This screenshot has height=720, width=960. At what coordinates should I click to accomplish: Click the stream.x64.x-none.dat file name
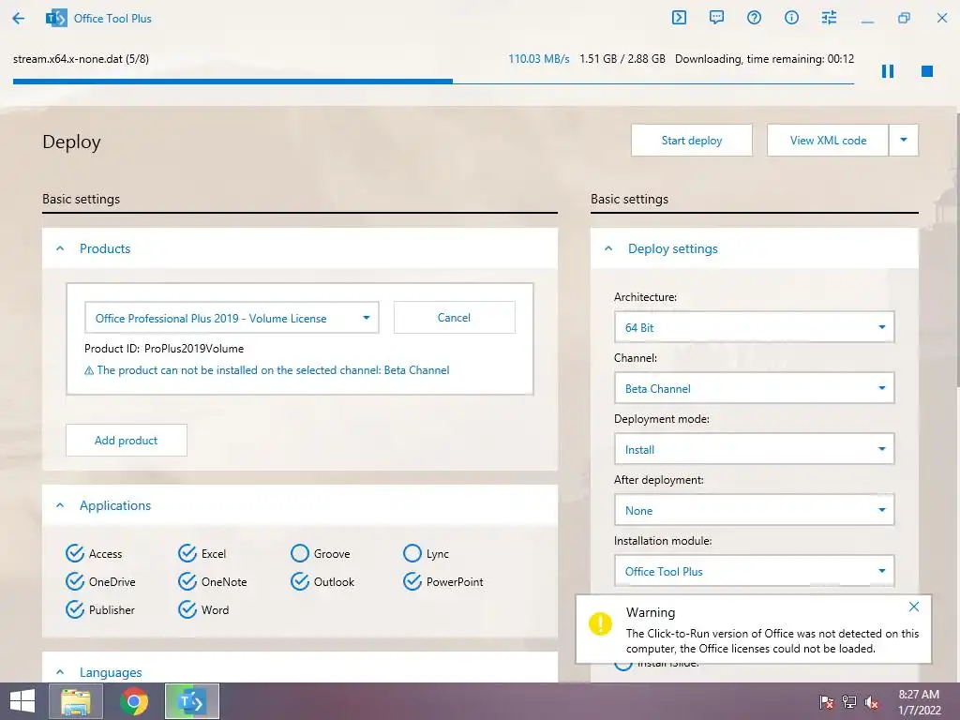point(81,59)
